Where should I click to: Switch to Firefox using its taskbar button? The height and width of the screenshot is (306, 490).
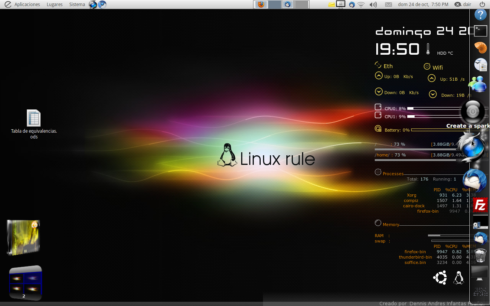point(261,4)
